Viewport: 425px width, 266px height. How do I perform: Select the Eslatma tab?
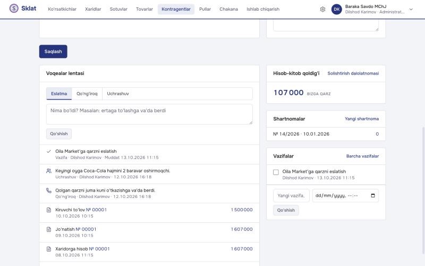click(x=59, y=94)
